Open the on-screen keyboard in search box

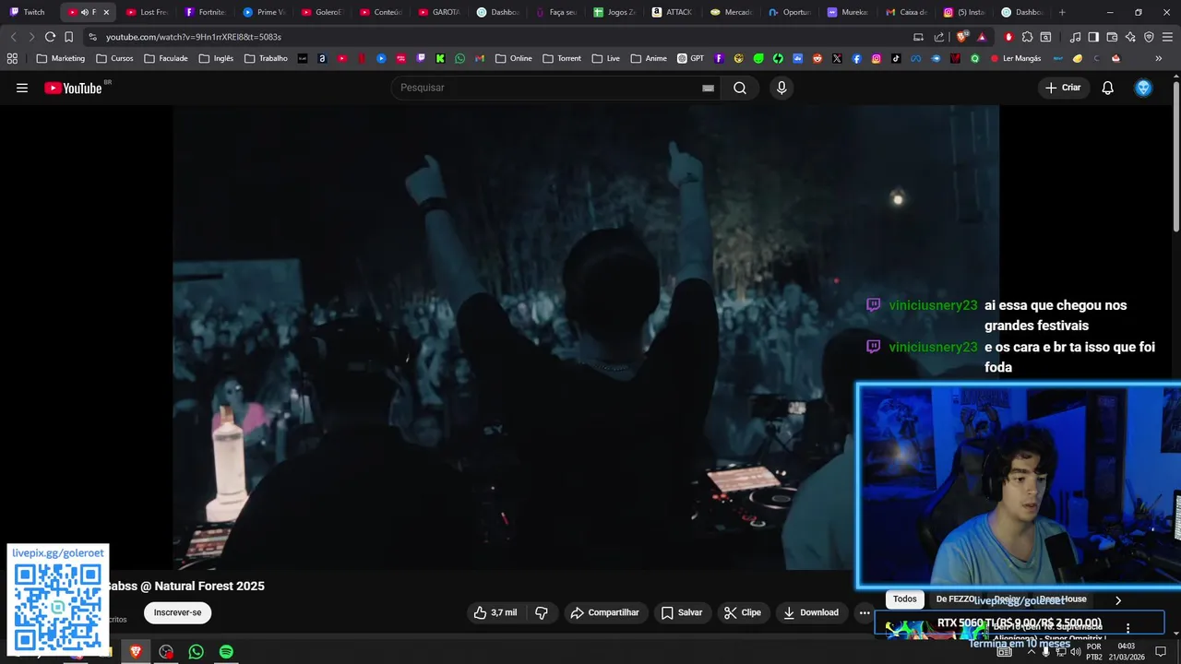click(708, 88)
